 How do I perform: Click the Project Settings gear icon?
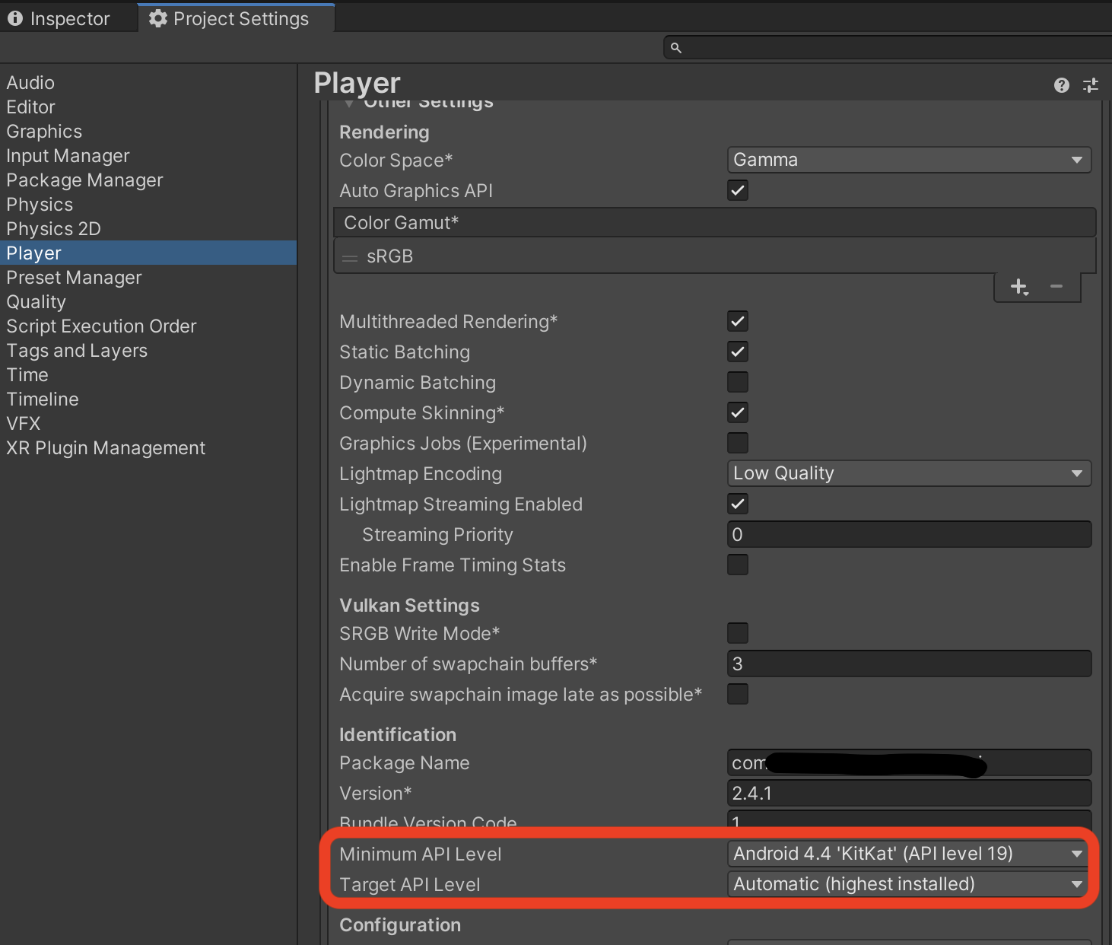(157, 17)
